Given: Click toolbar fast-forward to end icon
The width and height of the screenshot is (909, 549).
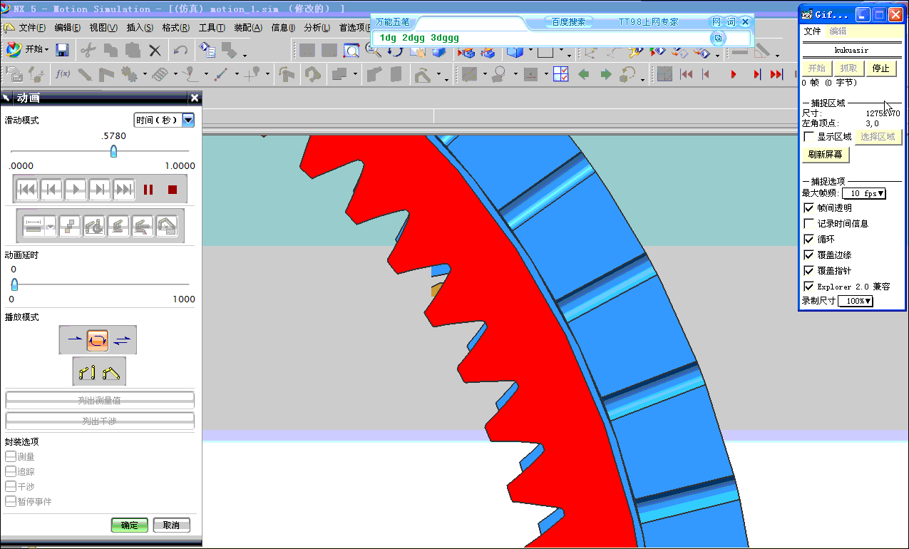Looking at the screenshot, I should point(777,74).
